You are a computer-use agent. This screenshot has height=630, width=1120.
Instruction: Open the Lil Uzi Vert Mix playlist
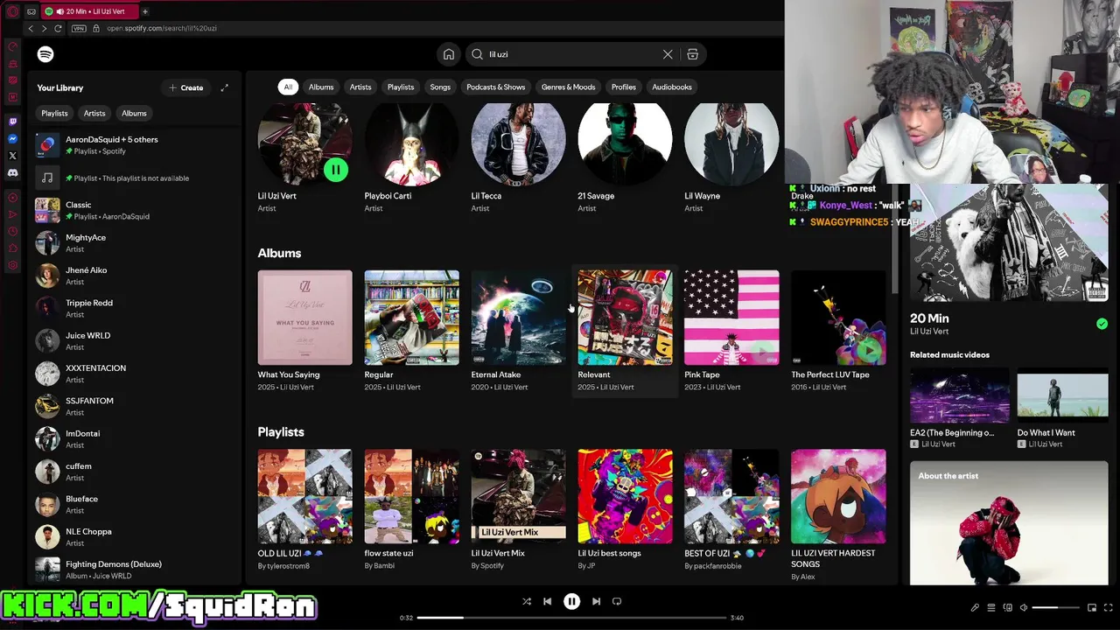point(518,510)
